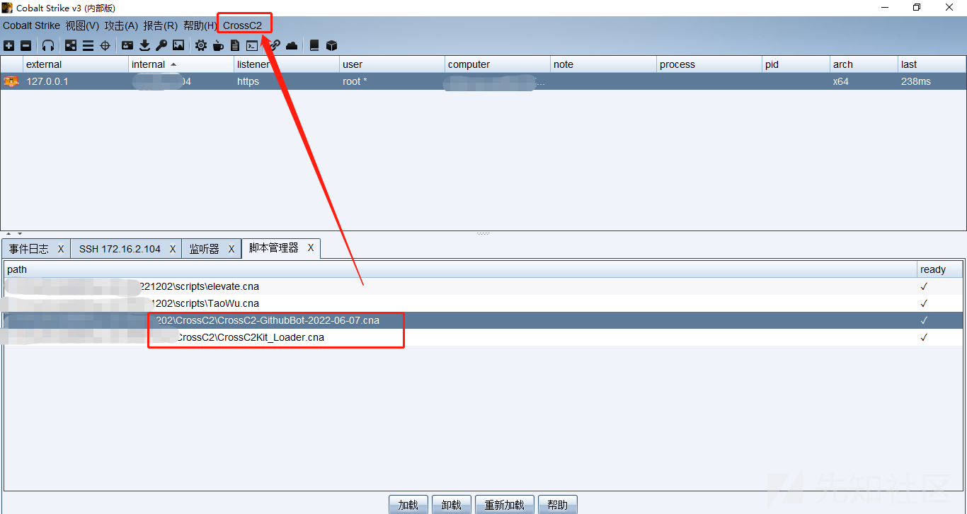
Task: Click the terminal scripted web delivery icon
Action: [252, 45]
